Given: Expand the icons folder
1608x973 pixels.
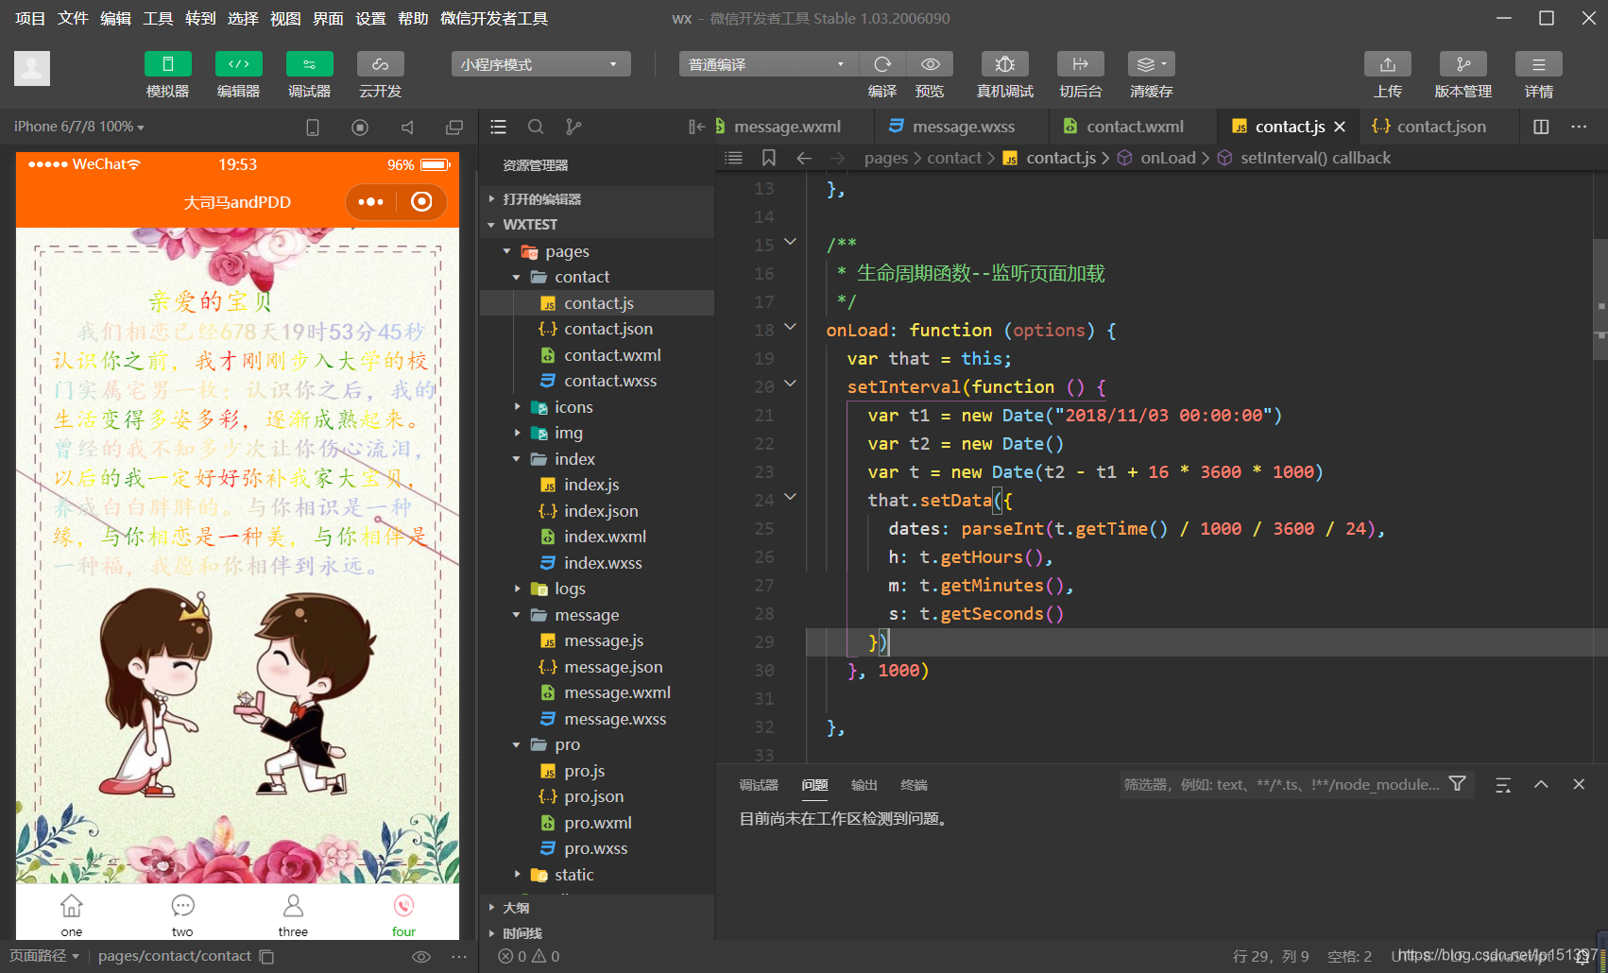Looking at the screenshot, I should click(x=596, y=407).
